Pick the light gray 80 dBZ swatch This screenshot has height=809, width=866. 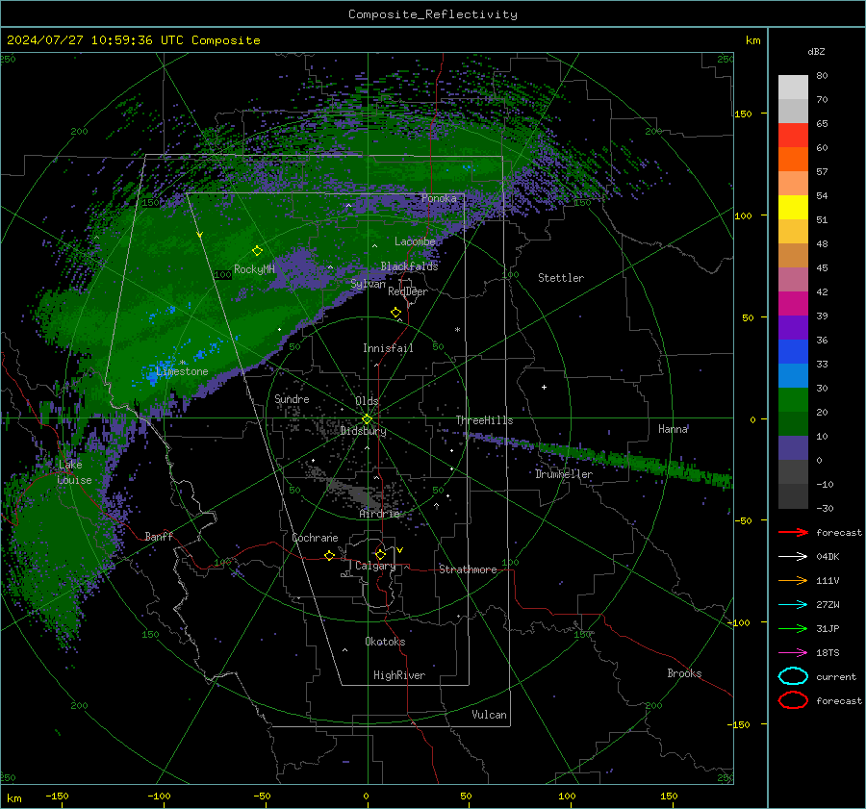click(793, 88)
